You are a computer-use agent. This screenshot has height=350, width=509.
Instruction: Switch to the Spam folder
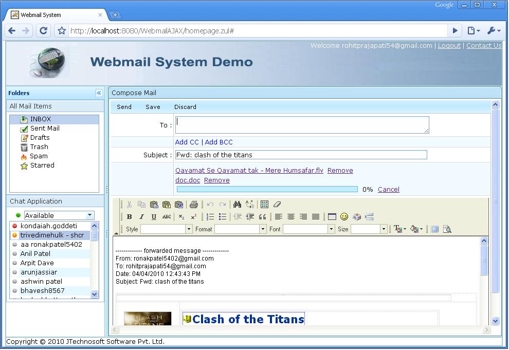(40, 156)
